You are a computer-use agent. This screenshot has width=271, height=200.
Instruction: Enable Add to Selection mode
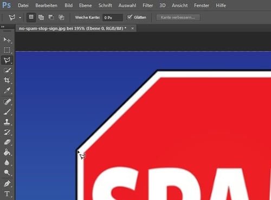pyautogui.click(x=41, y=17)
